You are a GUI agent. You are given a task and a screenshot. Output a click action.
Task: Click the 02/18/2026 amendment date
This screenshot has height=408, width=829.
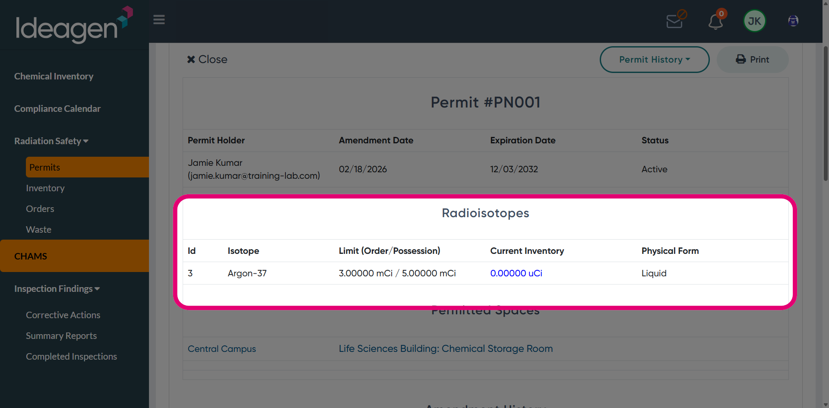click(x=363, y=169)
